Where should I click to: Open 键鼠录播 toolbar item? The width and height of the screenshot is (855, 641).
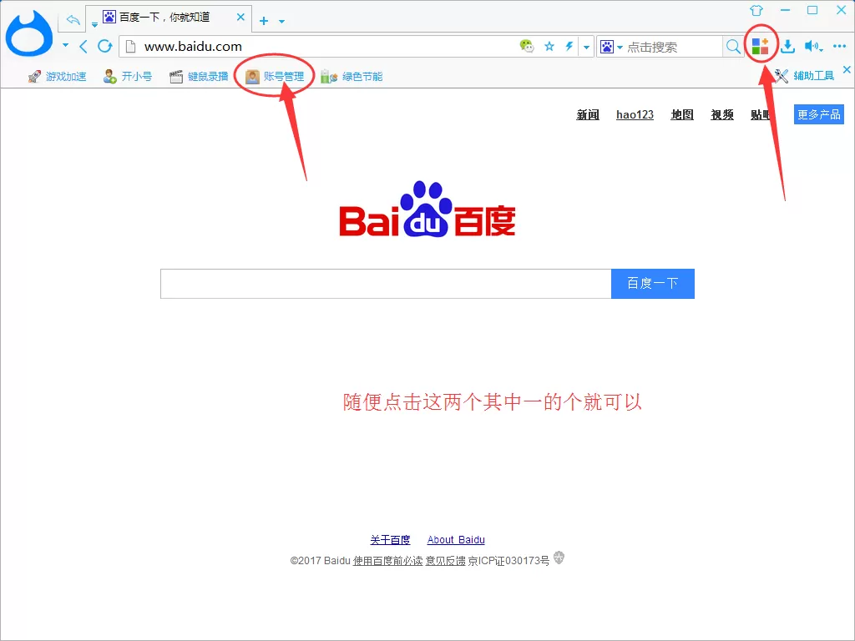click(x=199, y=76)
